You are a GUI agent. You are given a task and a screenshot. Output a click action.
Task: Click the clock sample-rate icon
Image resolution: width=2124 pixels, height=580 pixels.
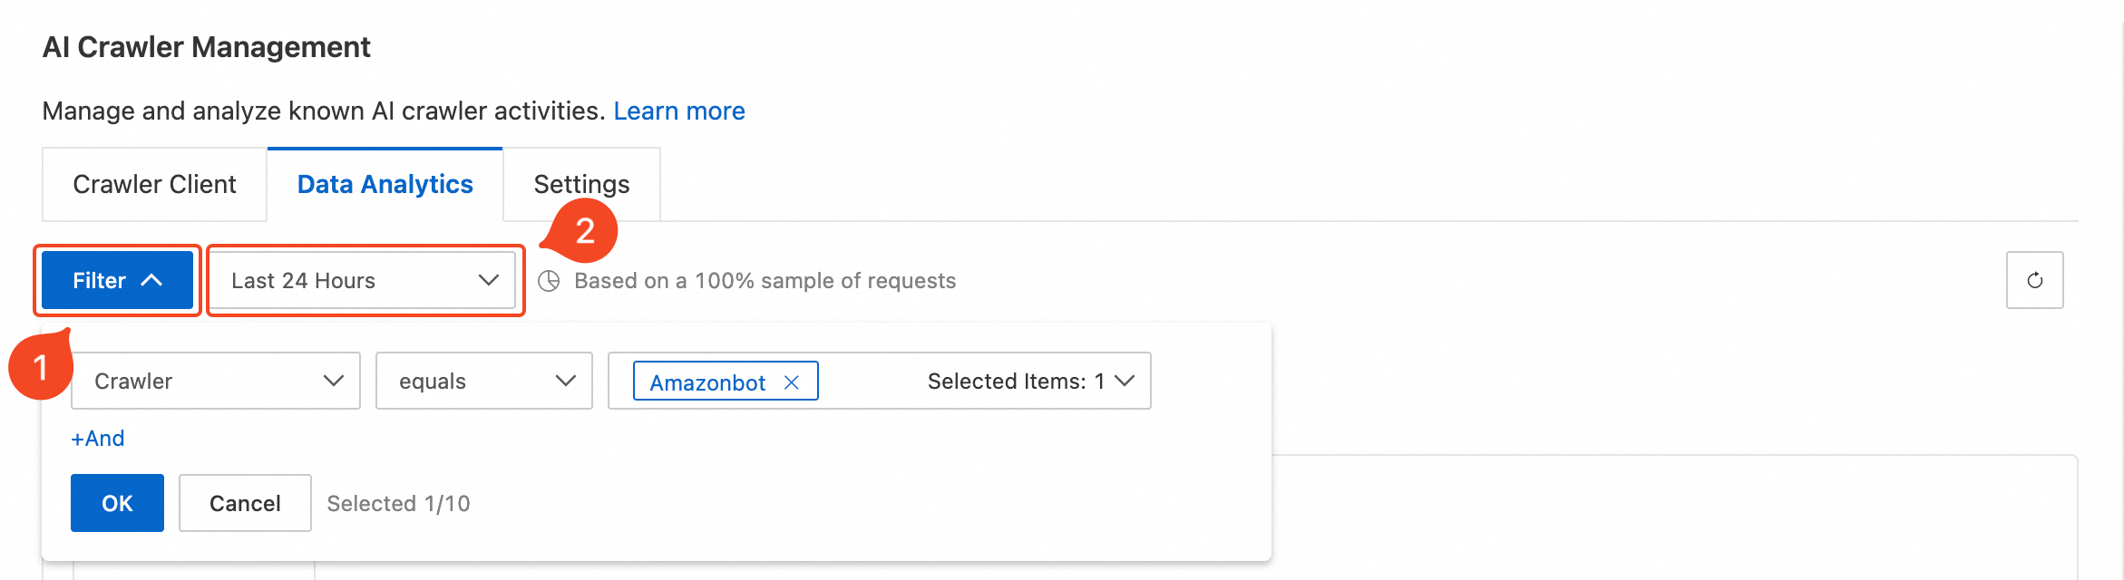pyautogui.click(x=549, y=281)
